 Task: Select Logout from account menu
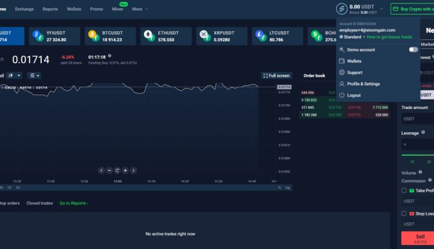coord(354,95)
